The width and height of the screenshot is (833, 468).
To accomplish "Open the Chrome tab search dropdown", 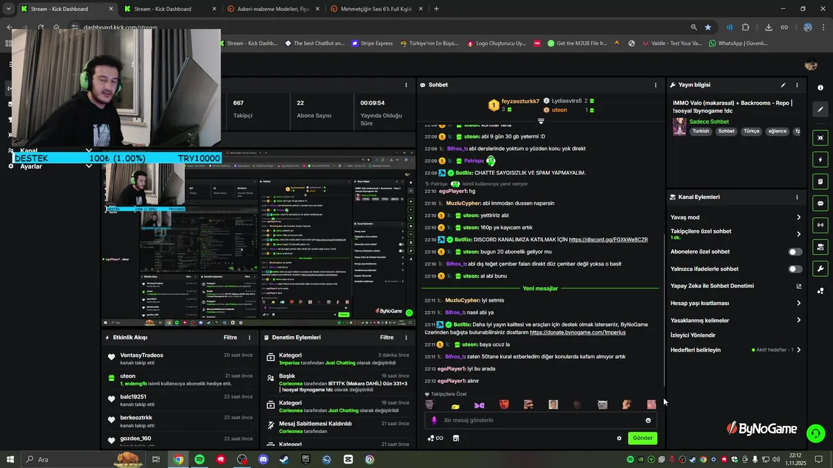I will pos(8,9).
